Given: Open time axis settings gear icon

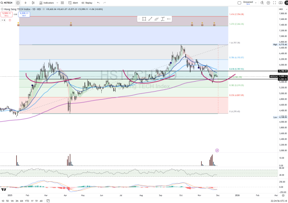Looking at the screenshot, I should (x=283, y=195).
